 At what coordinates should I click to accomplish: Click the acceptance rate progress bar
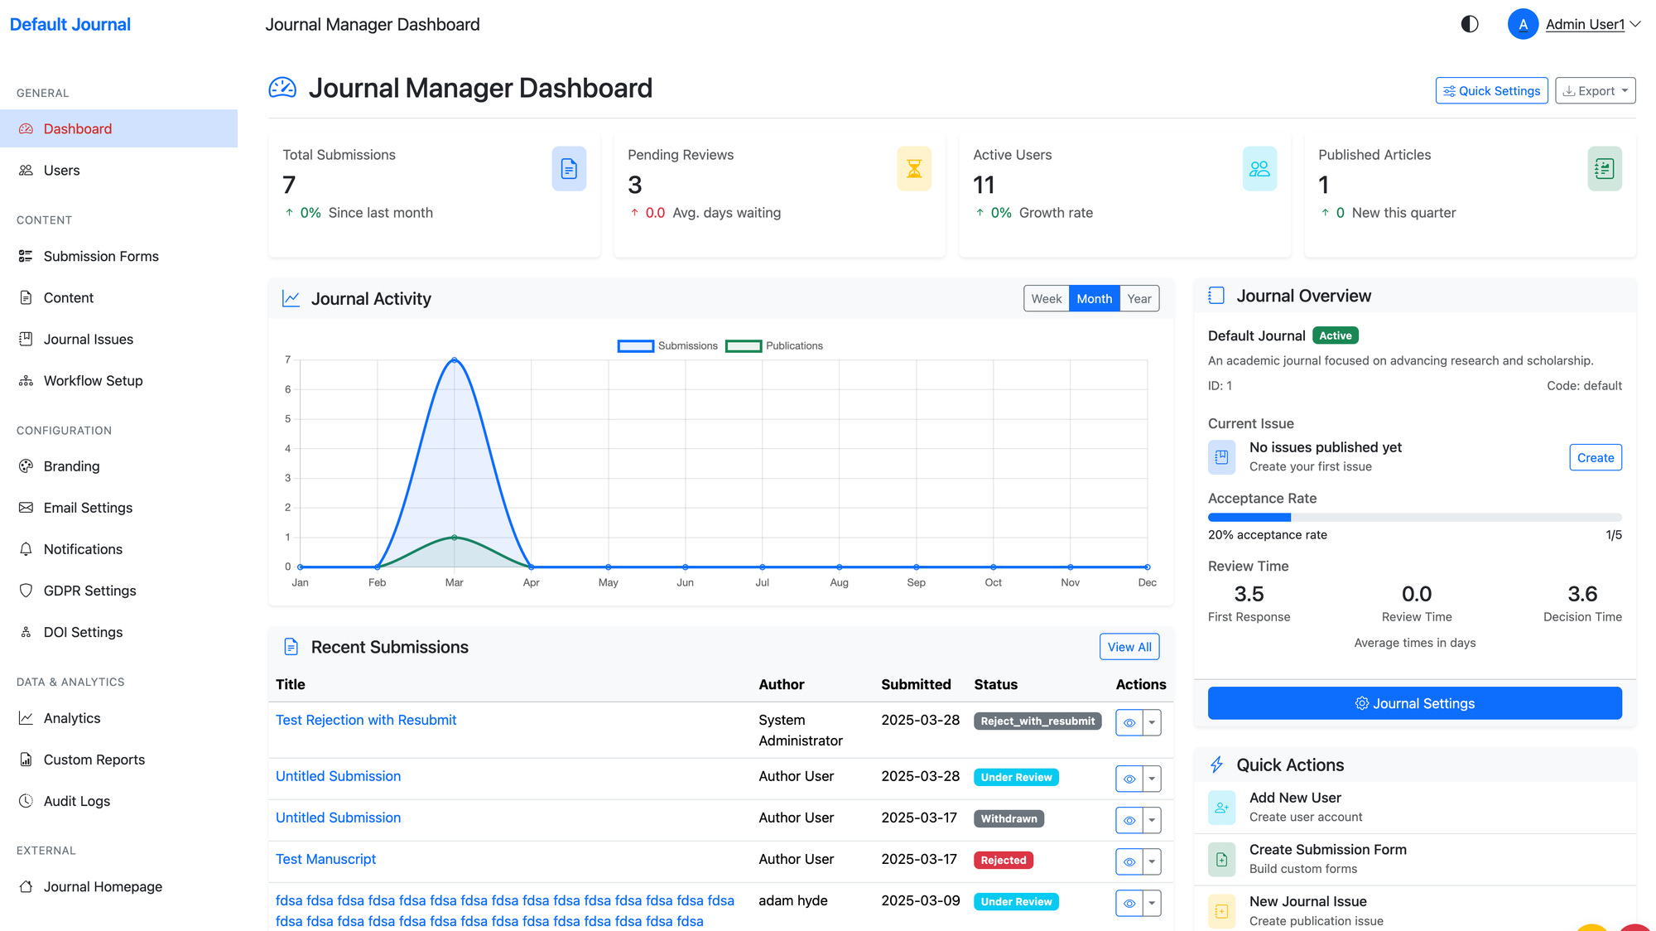tap(1414, 518)
